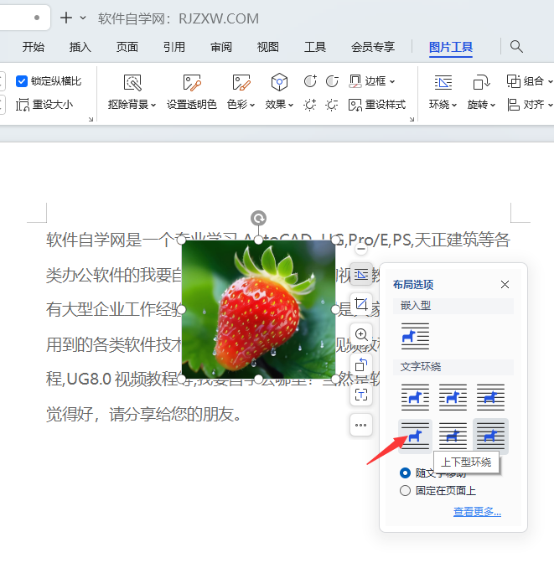Expand the 边框 dropdown arrow
554x563 pixels.
click(x=392, y=81)
